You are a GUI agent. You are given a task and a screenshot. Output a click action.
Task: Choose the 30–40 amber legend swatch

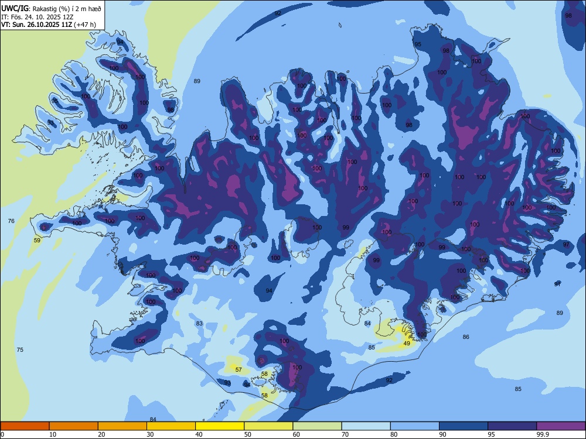pyautogui.click(x=171, y=426)
